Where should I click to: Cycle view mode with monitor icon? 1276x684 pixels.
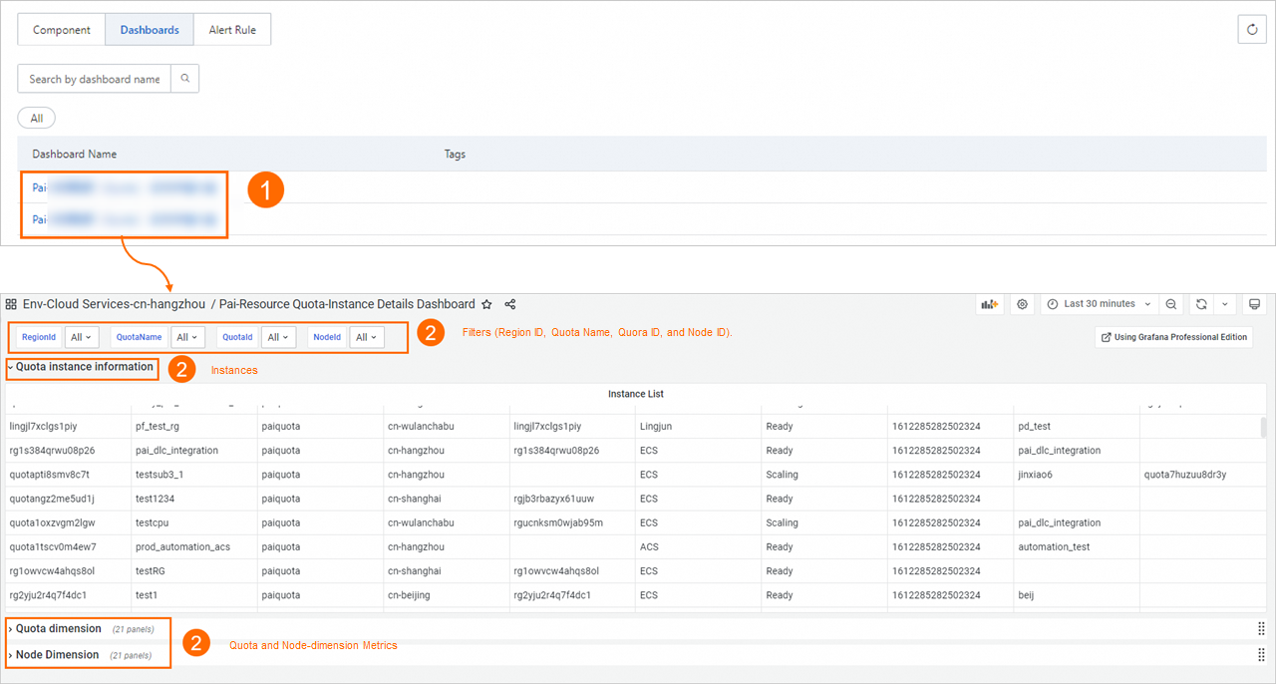(x=1254, y=304)
